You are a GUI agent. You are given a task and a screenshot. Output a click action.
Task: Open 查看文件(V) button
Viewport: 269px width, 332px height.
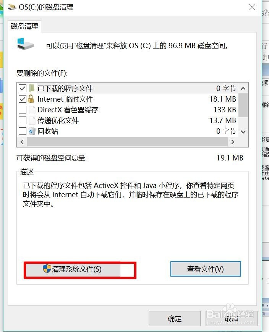(x=206, y=269)
